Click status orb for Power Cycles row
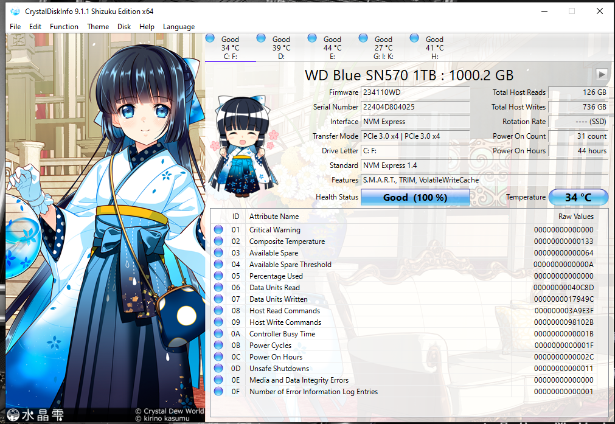The image size is (615, 424). (218, 345)
